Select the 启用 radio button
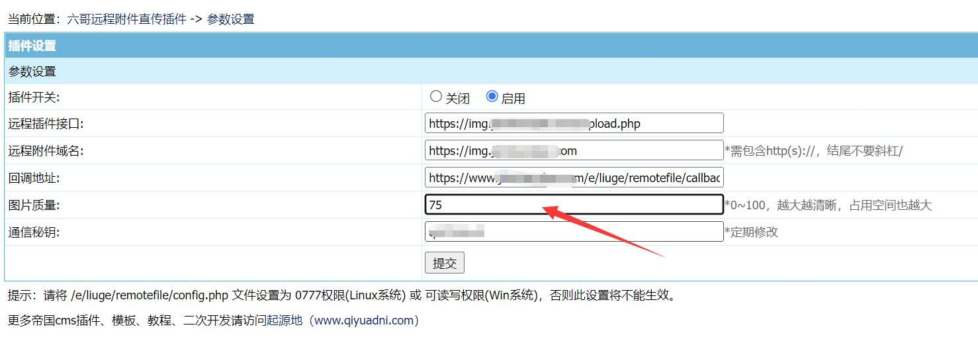Viewport: 978px width, 349px height. coord(492,97)
